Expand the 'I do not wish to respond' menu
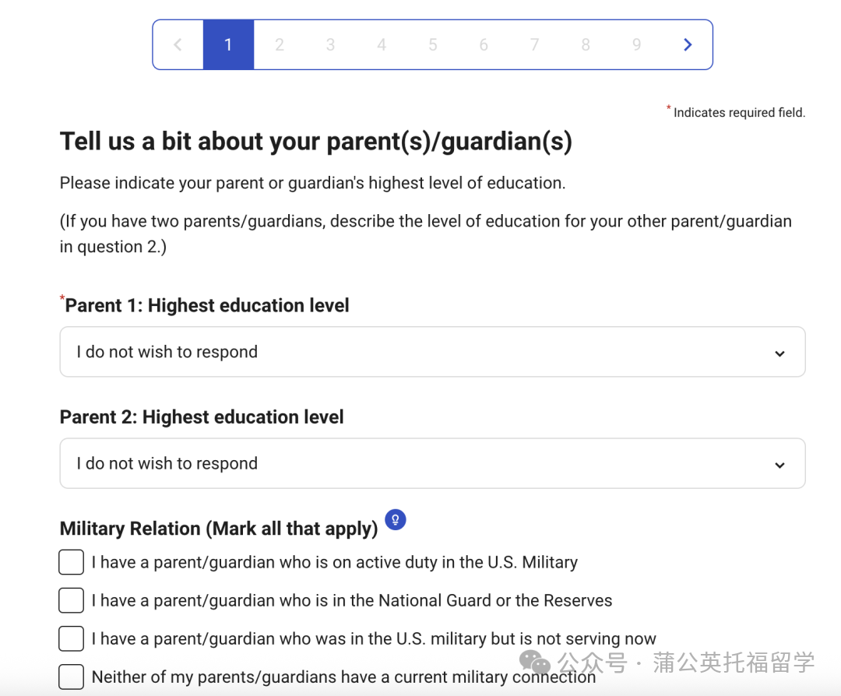The height and width of the screenshot is (696, 841). click(x=432, y=352)
